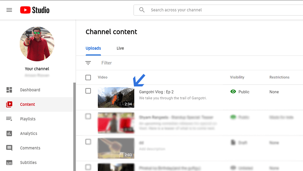Viewport: 303px width, 171px height.
Task: Click the Subtitles caption icon
Action: click(9, 163)
